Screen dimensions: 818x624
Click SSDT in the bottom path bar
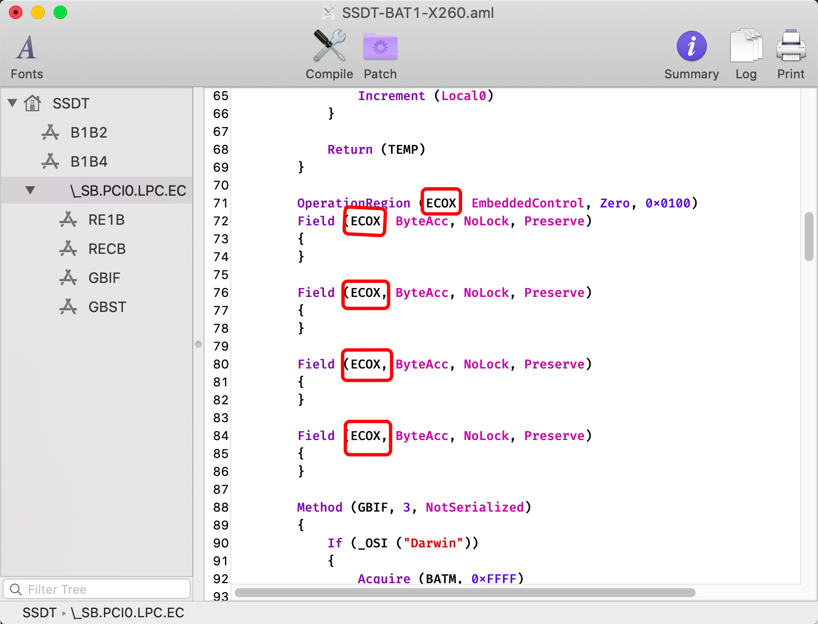pos(39,613)
